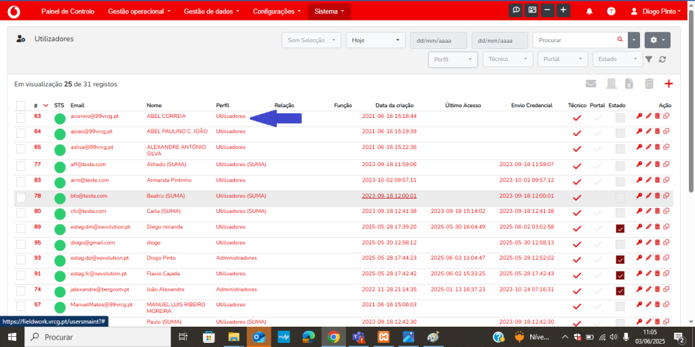
Task: Open Gestão operacional menu
Action: [139, 12]
